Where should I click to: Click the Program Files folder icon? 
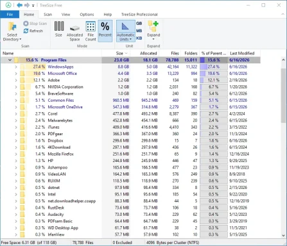(x=17, y=60)
